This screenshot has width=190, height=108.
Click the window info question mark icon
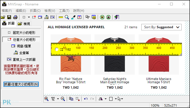[x=79, y=17]
